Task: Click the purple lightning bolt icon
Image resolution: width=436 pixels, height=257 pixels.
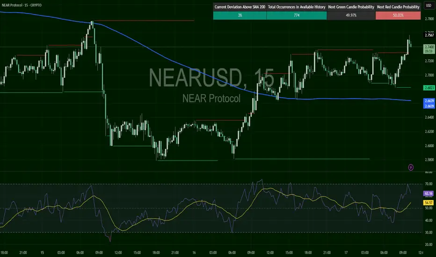Action: pyautogui.click(x=411, y=167)
